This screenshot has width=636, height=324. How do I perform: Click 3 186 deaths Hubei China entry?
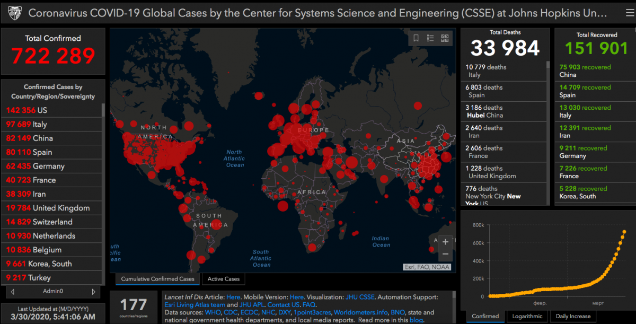503,111
